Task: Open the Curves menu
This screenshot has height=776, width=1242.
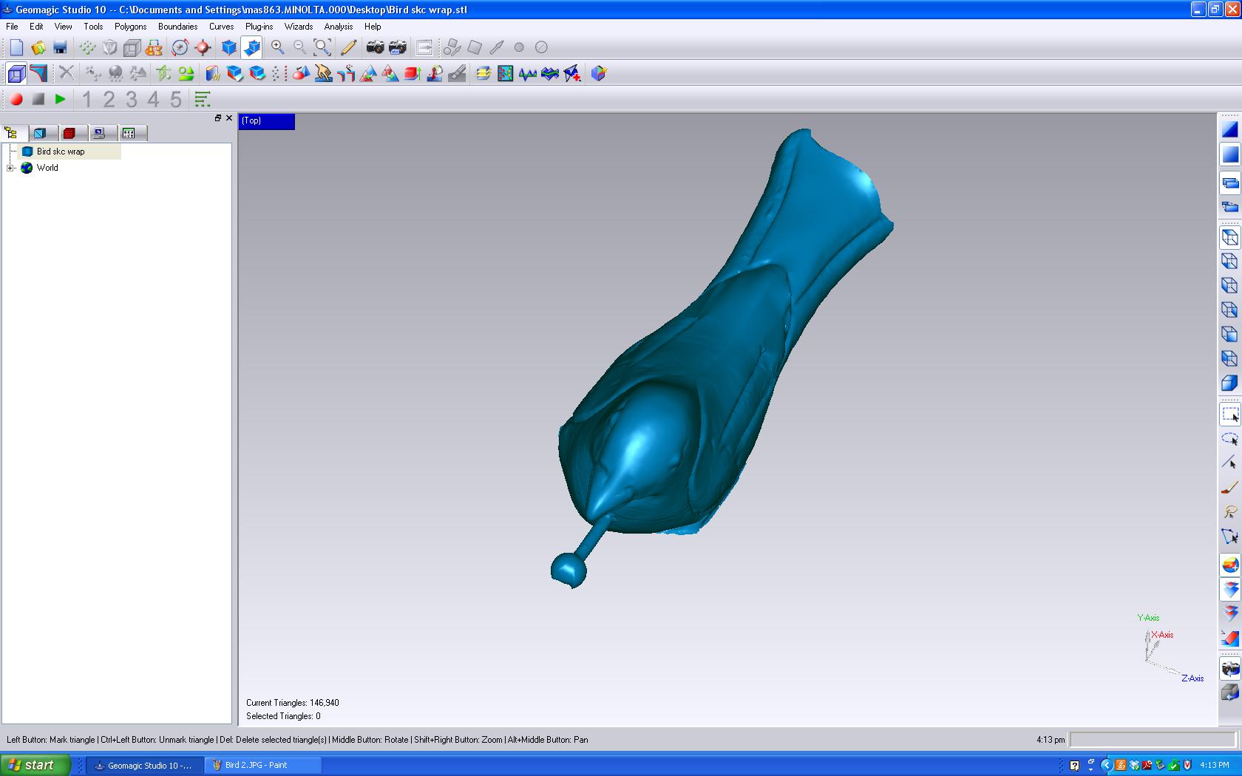Action: [221, 27]
